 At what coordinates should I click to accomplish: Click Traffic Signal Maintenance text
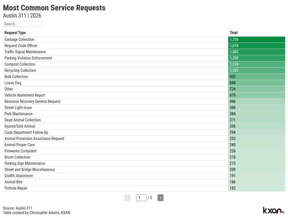[25, 52]
